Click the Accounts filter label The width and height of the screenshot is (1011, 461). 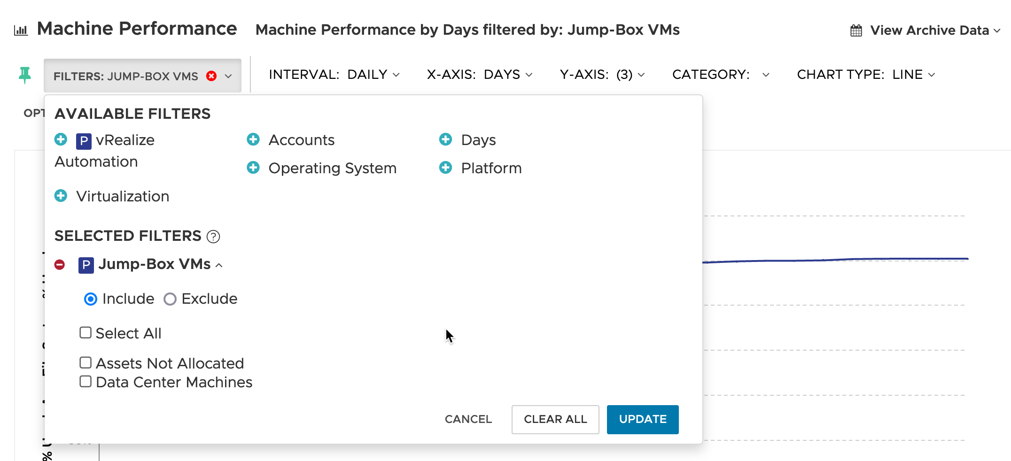tap(302, 140)
